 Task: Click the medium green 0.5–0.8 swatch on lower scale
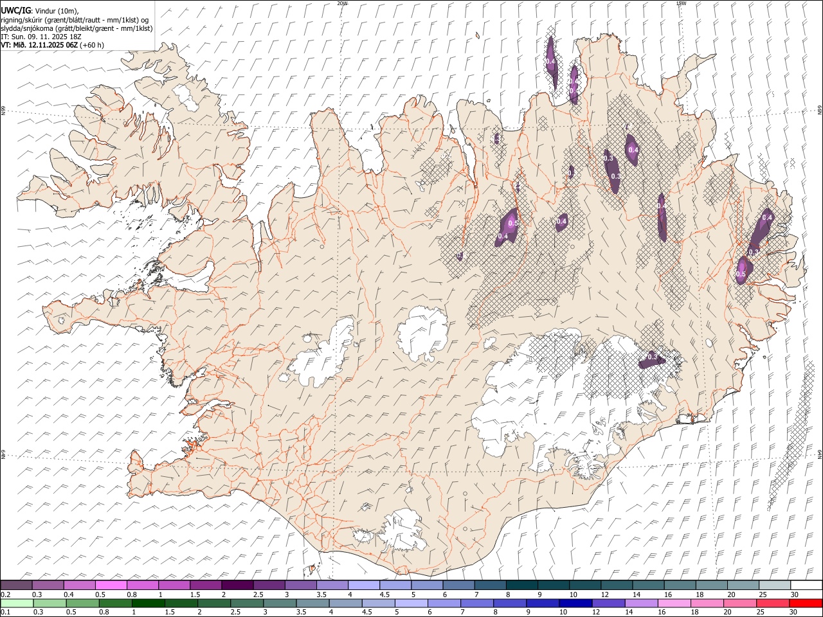pyautogui.click(x=83, y=604)
